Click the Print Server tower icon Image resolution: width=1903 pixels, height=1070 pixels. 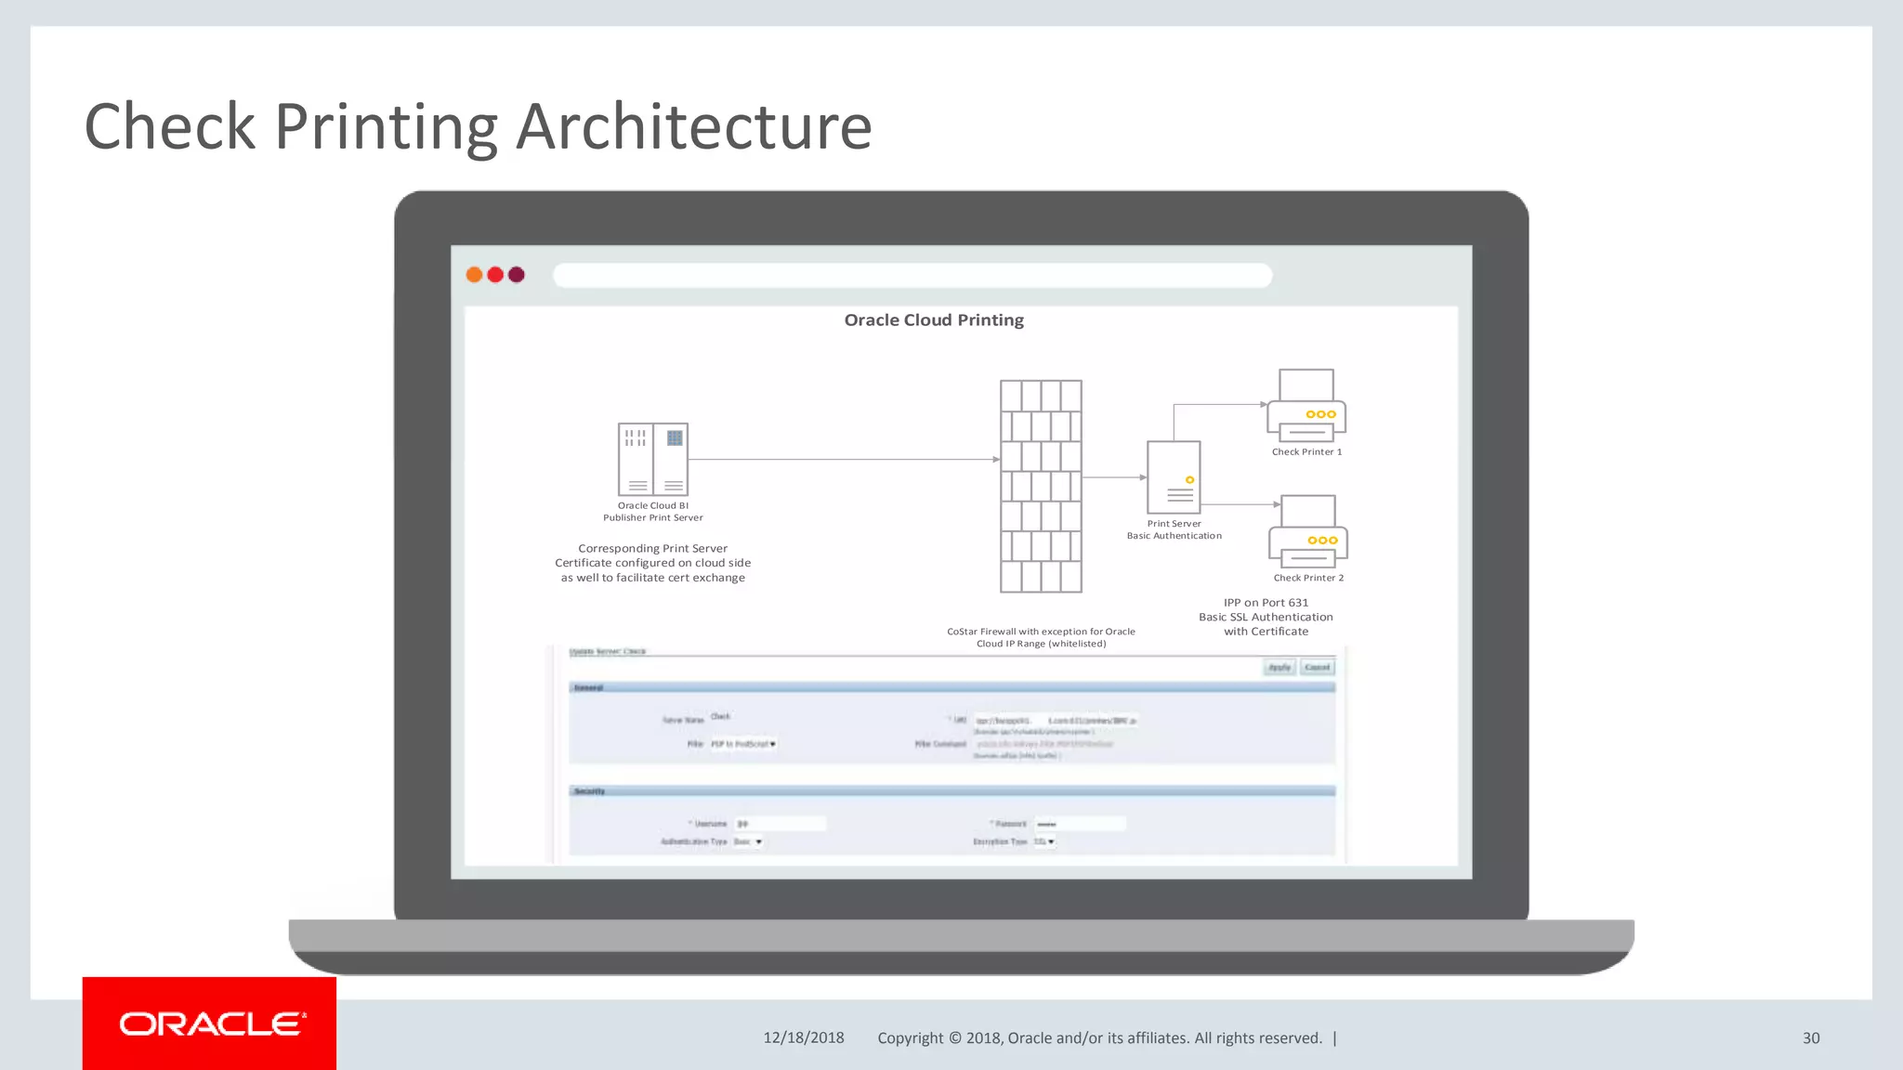coord(1174,477)
